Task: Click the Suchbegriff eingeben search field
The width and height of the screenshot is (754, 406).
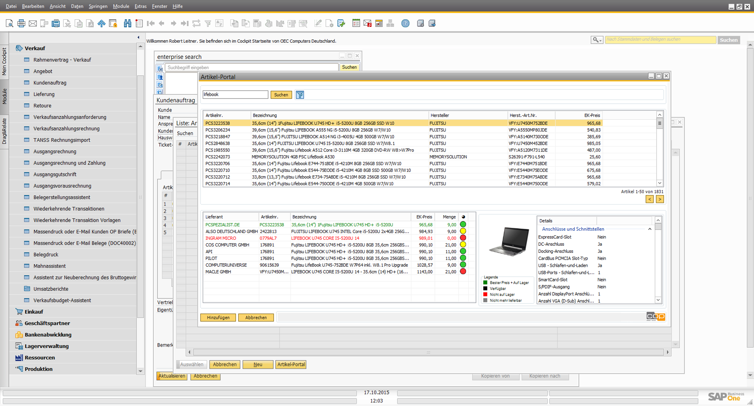Action: 251,68
